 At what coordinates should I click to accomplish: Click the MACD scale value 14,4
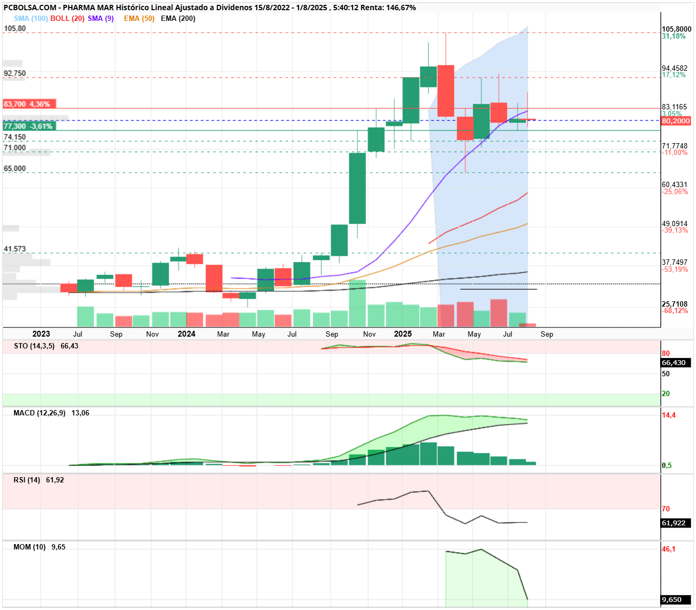pos(669,415)
